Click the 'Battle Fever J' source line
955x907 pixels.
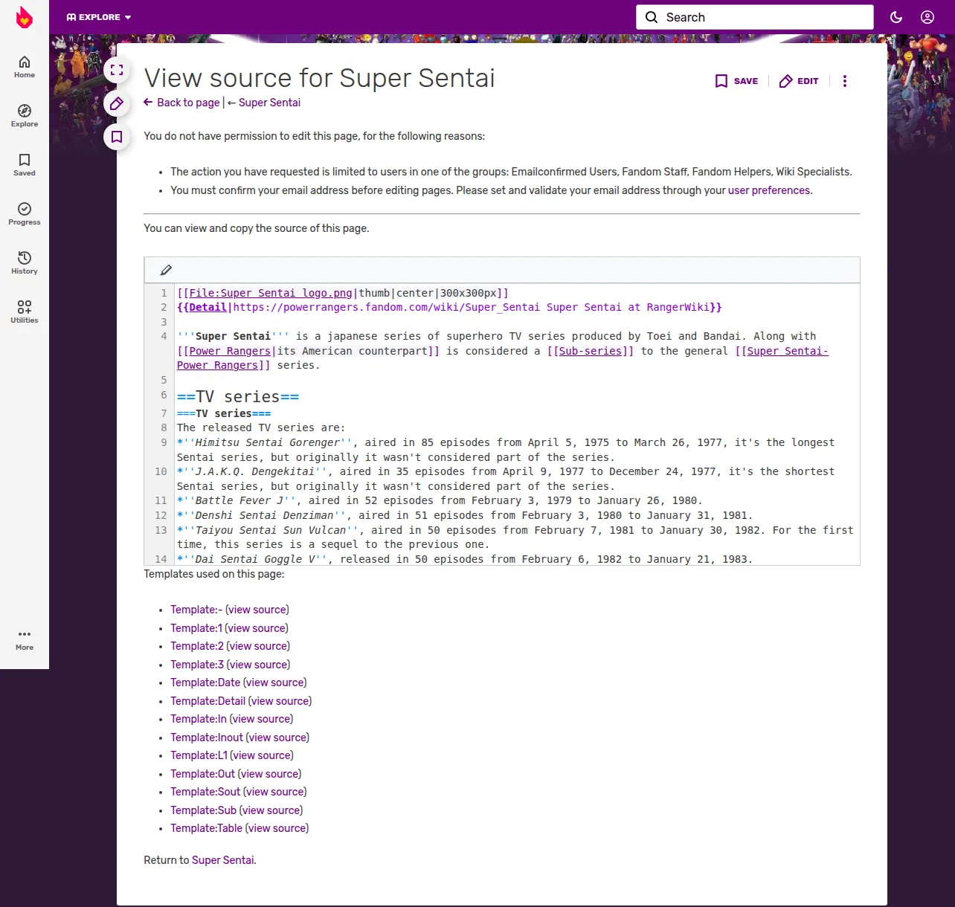pos(440,500)
